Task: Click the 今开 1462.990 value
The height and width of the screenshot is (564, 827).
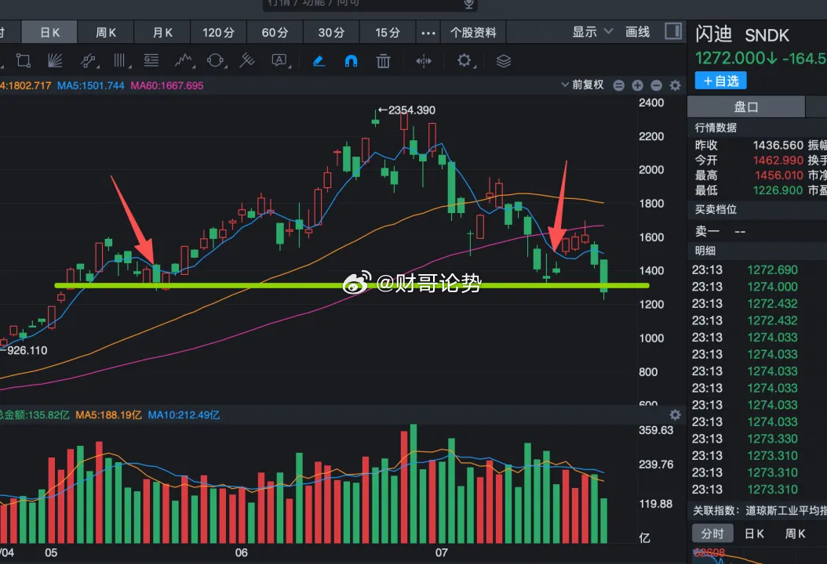Action: (778, 160)
